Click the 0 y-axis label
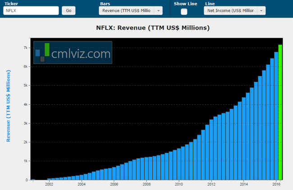293x190 pixels. (x=27, y=180)
